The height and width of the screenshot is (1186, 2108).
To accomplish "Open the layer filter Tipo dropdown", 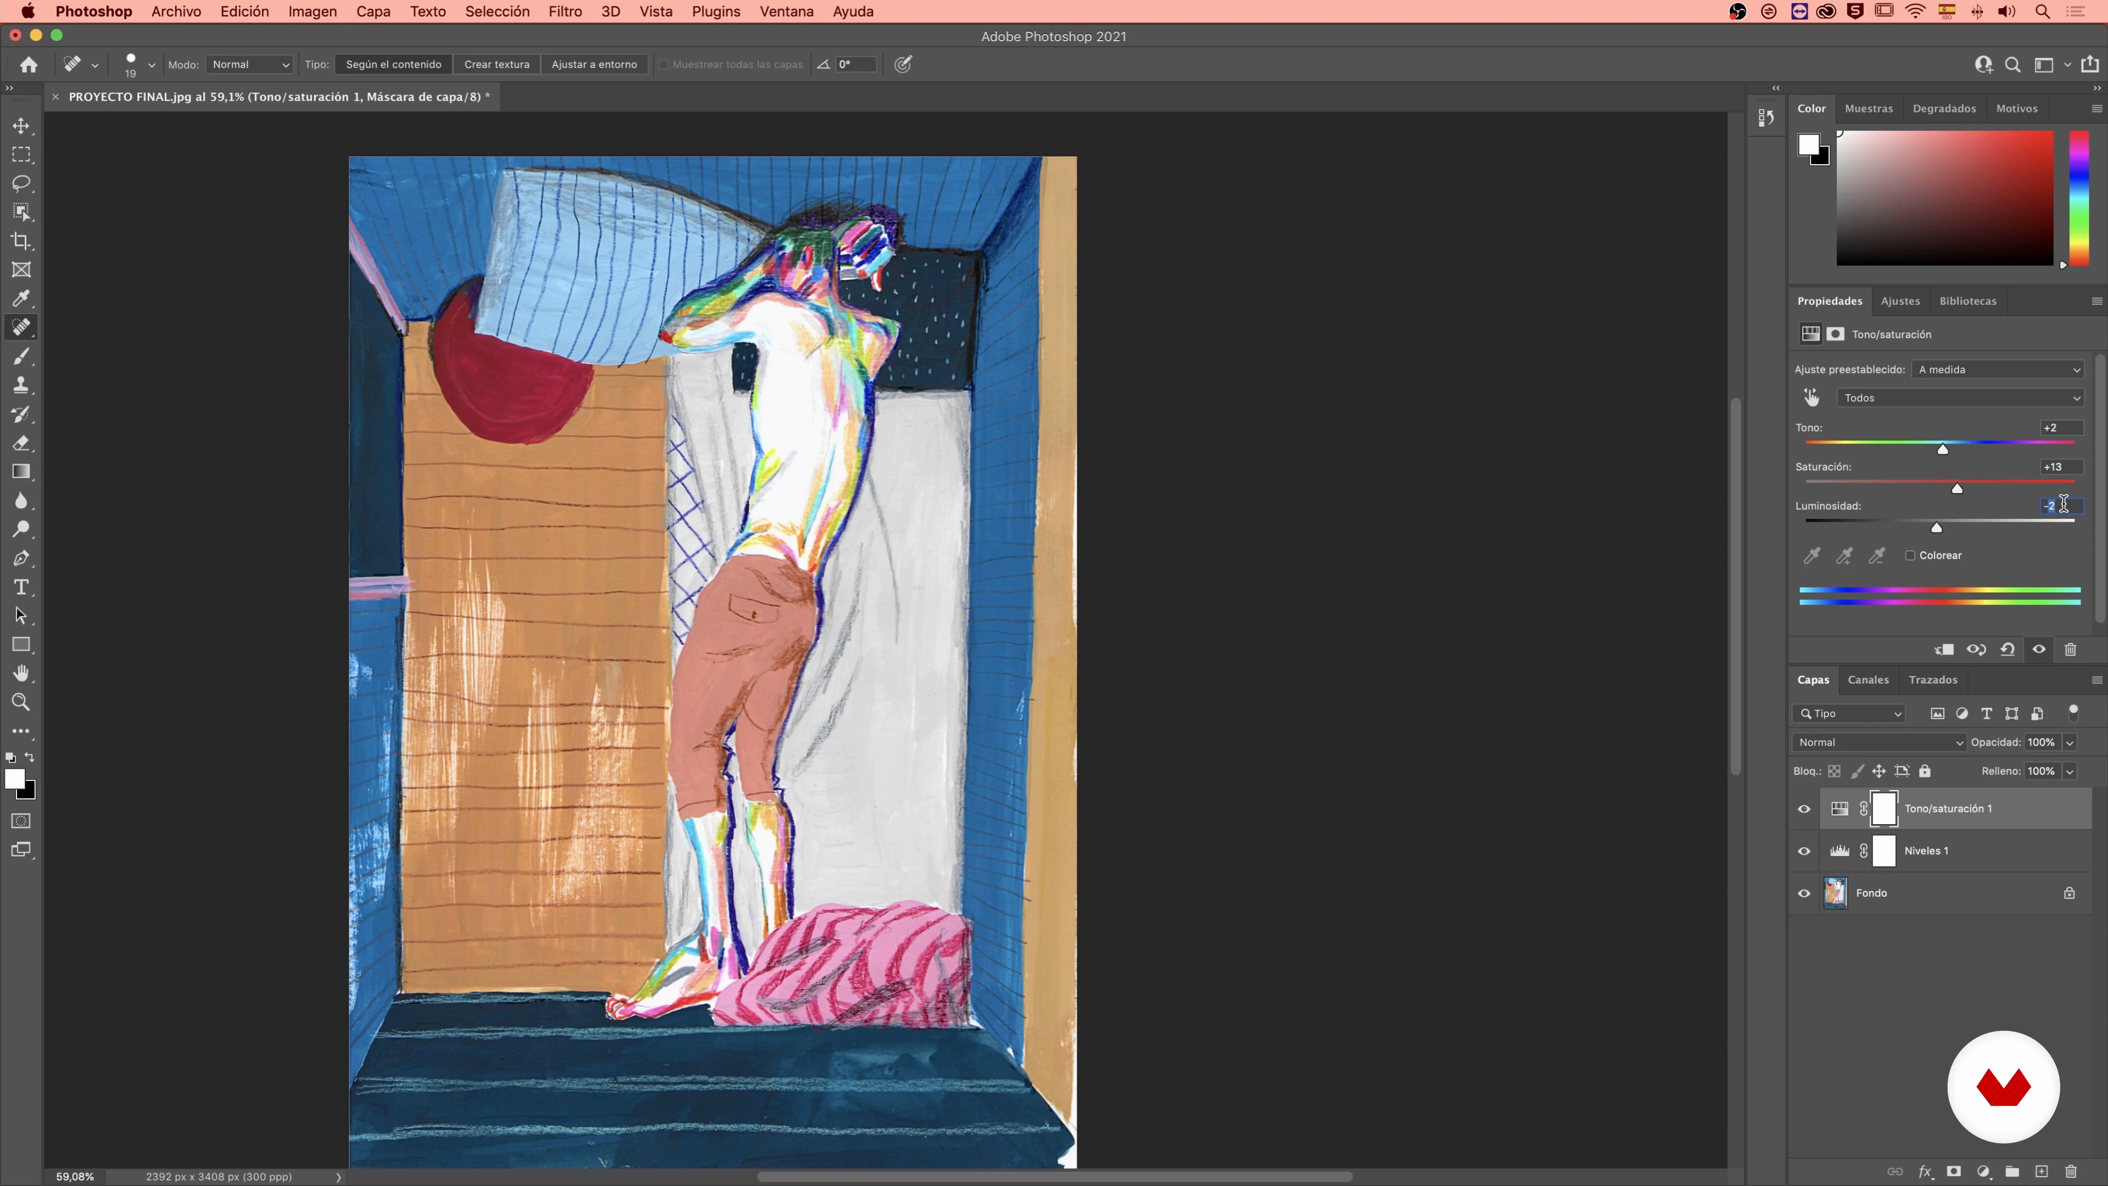I will pos(1849,714).
